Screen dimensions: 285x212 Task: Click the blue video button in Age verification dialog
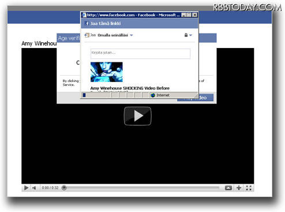(x=195, y=98)
